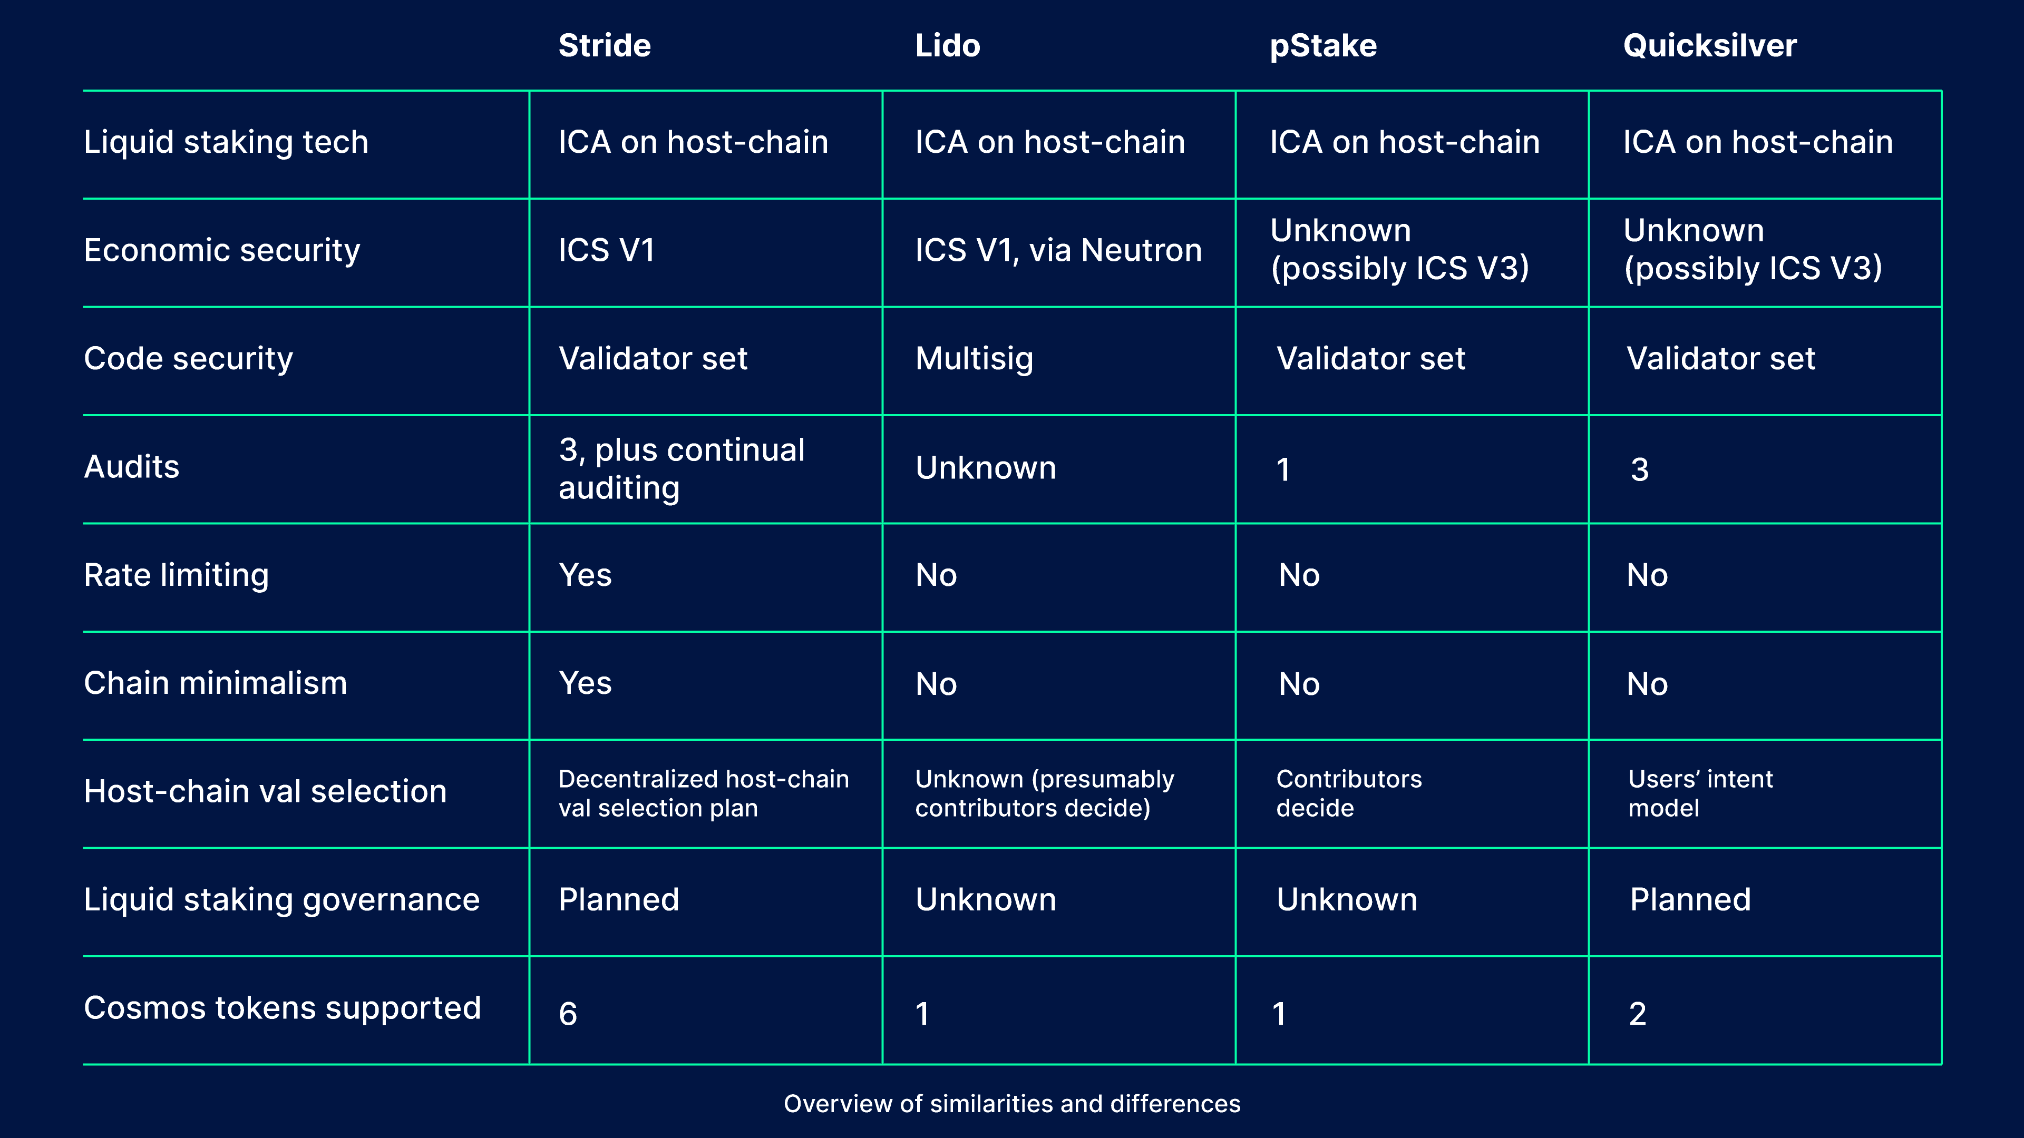
Task: Click Stride's Cosmos tokens value 6
Action: (x=568, y=1014)
